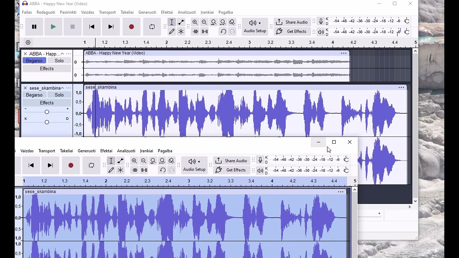
Task: Select the Multi-tool in ABBA window
Action: [181, 32]
